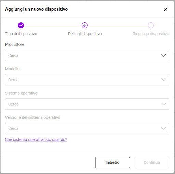The image size is (175, 174).
Task: Select the Sistema operativo Cerca field
Action: [x=87, y=104]
